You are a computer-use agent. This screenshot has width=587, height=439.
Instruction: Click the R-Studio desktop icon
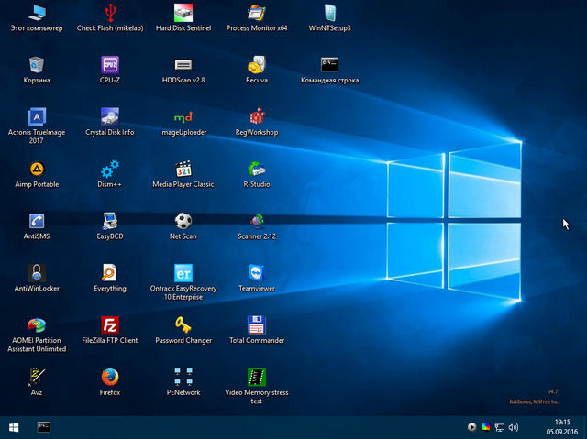(257, 169)
